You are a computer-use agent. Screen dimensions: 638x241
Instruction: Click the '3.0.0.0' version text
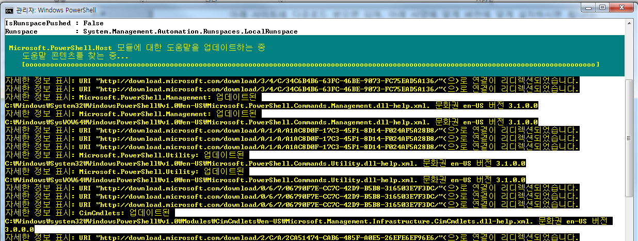tap(19, 229)
